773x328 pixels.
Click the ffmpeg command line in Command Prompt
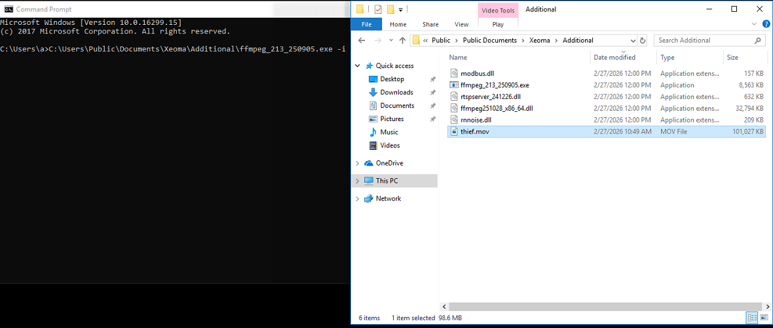tap(172, 48)
